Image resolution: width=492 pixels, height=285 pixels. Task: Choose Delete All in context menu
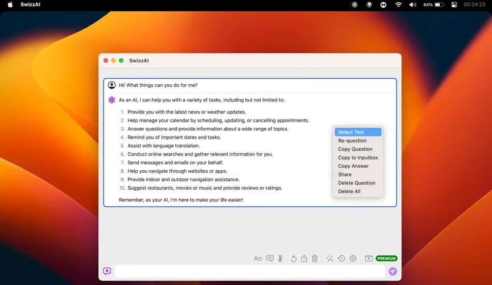[x=358, y=191]
